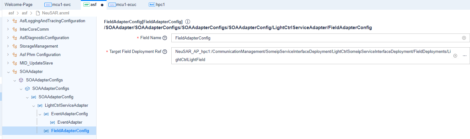This screenshot has height=139, width=470.
Task: Click the SOAAdapter module icon in tree
Action: click(14, 71)
